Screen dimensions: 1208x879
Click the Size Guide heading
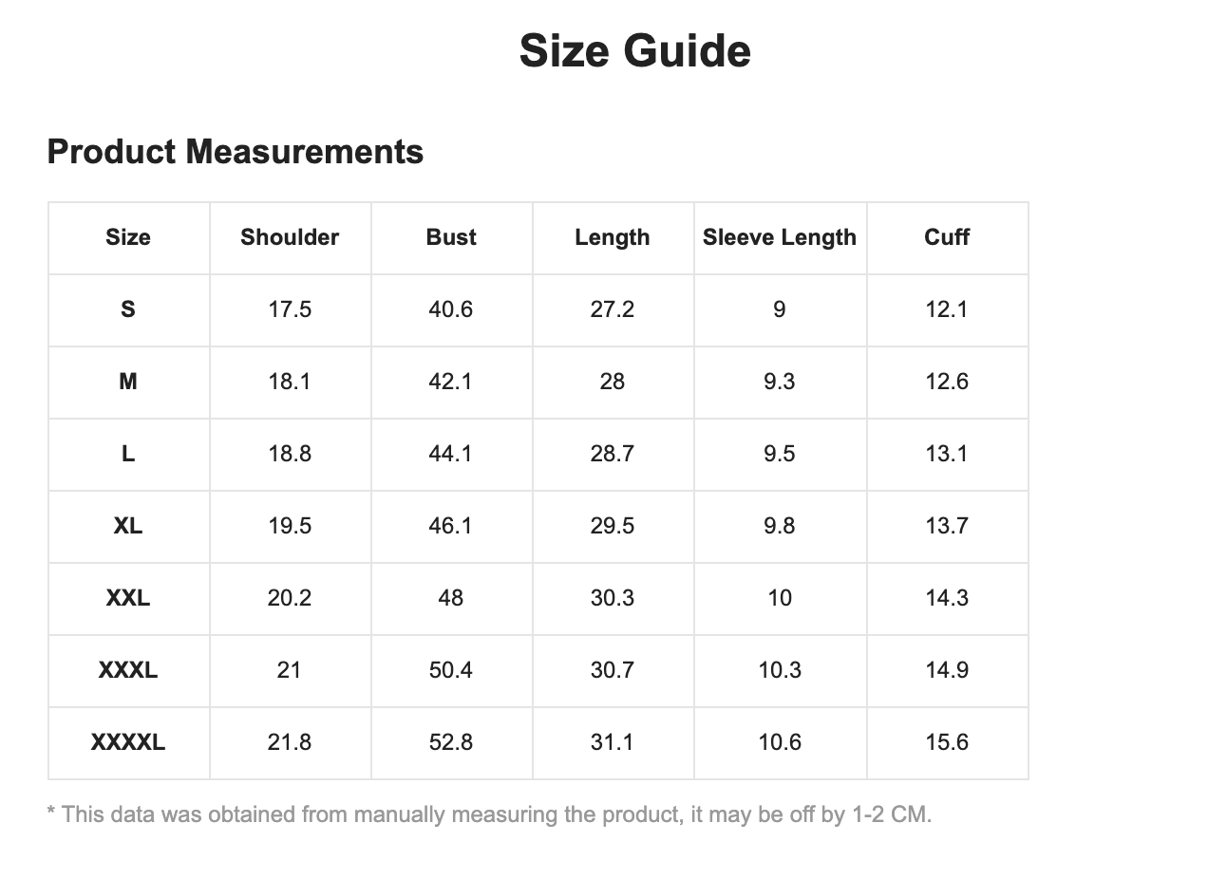634,50
